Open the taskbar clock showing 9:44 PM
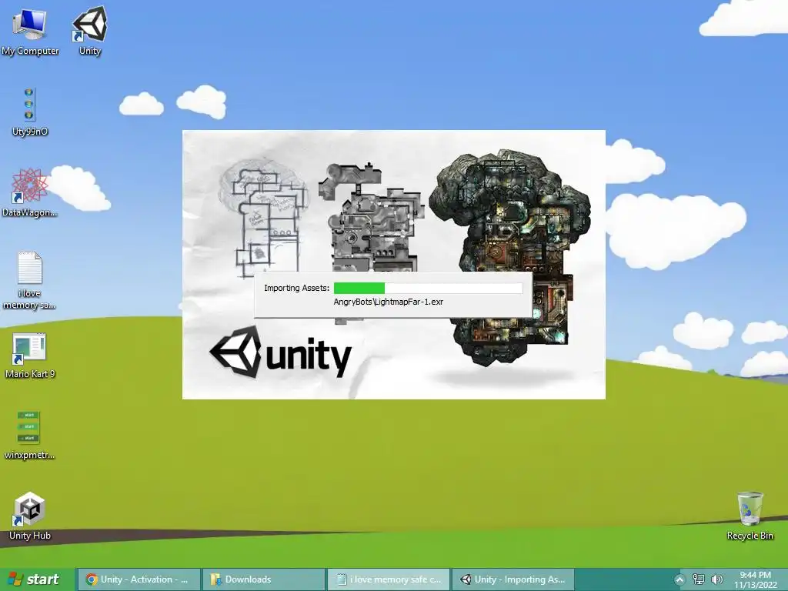 (756, 580)
